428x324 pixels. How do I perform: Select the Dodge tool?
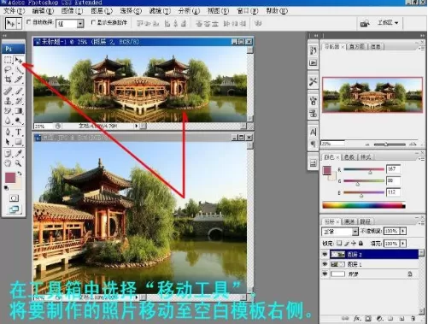coord(19,121)
